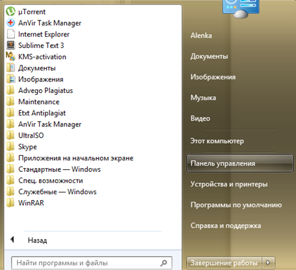Expand Приложения на начальном экране folder
296x270 pixels.
click(76, 158)
